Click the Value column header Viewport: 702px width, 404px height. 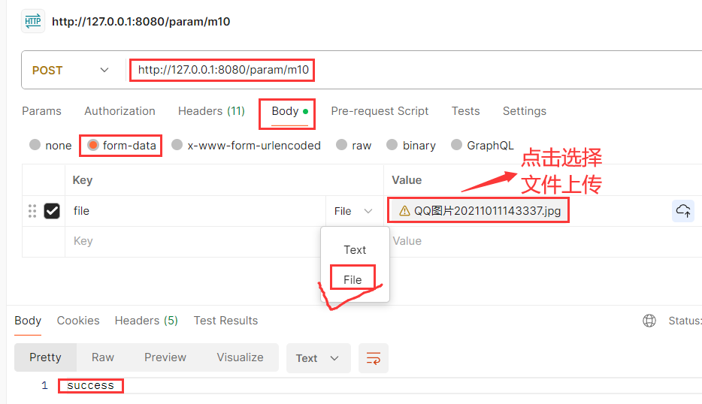(x=407, y=180)
